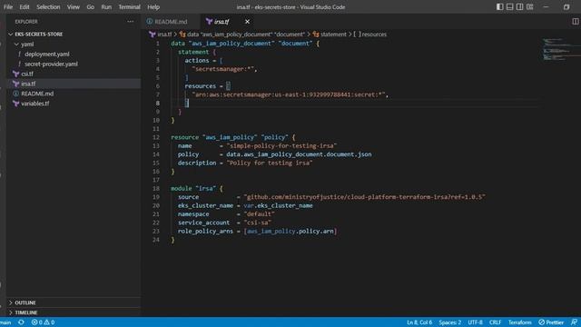Open Explorer more actions ellipsis

click(131, 22)
